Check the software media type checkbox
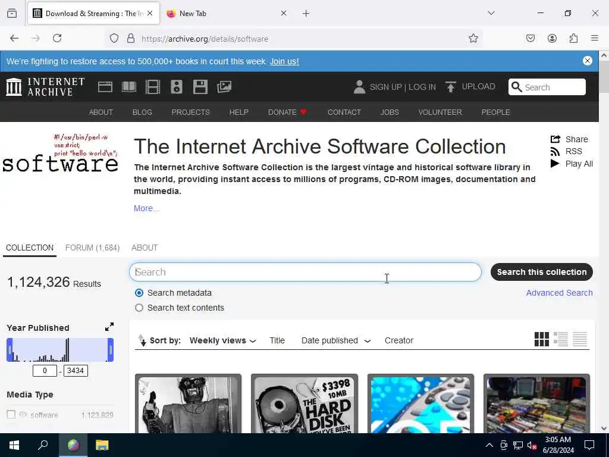The image size is (609, 457). 11,415
